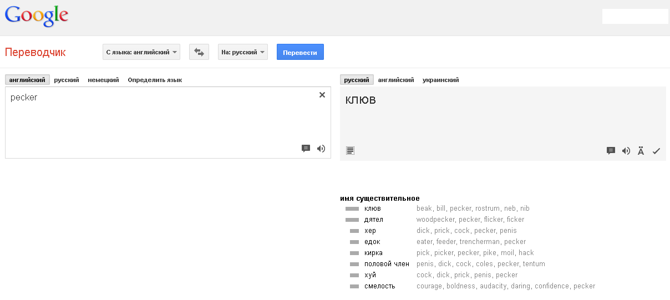The image size is (670, 300).
Task: Click inside the source text field with 'pecker'
Action: click(x=168, y=123)
